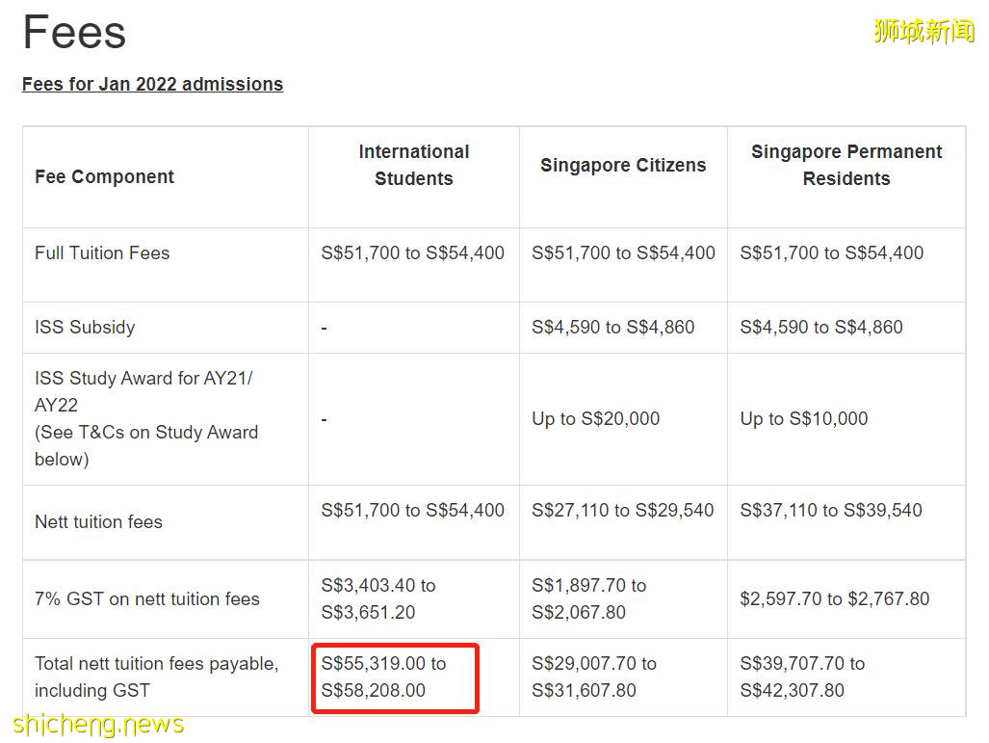
Task: Click the S$27,110 to S$29,540 nett fees cell
Action: [622, 511]
